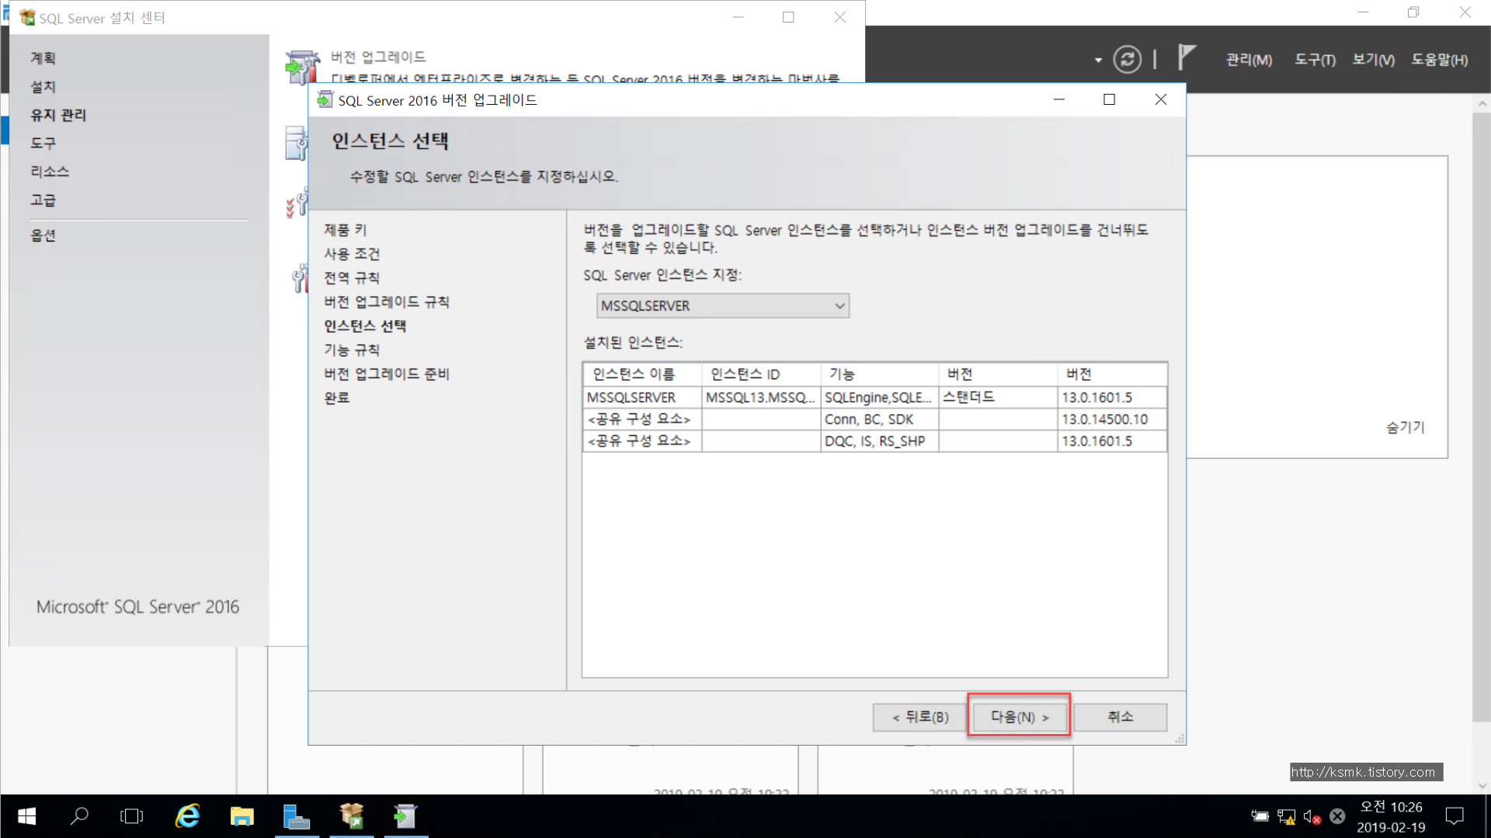The width and height of the screenshot is (1491, 838).
Task: Switch to Server Manager taskbar icon
Action: 297,816
